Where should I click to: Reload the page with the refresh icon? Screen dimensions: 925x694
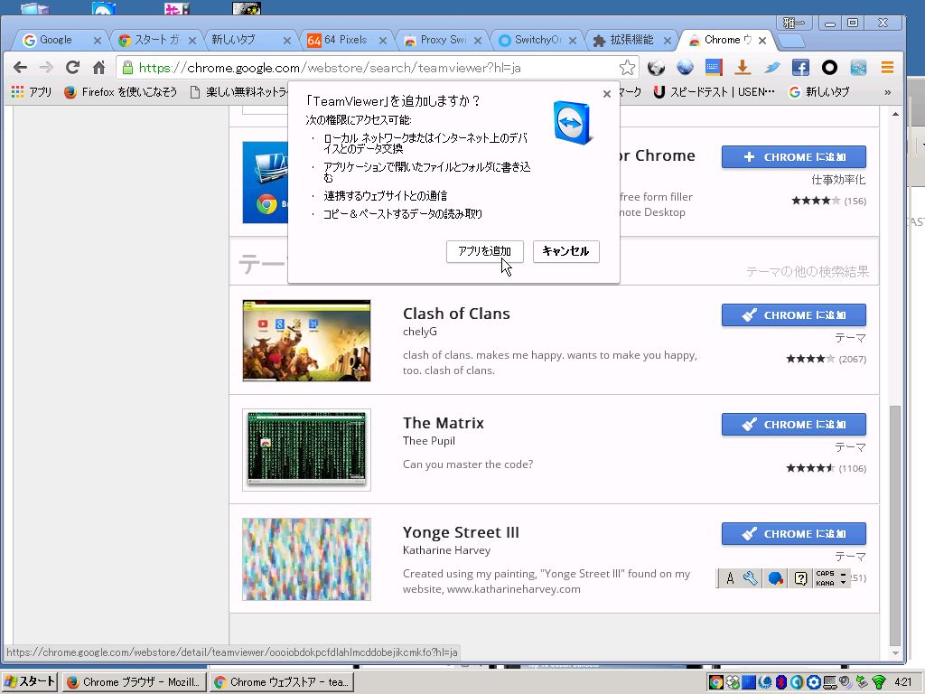click(72, 67)
